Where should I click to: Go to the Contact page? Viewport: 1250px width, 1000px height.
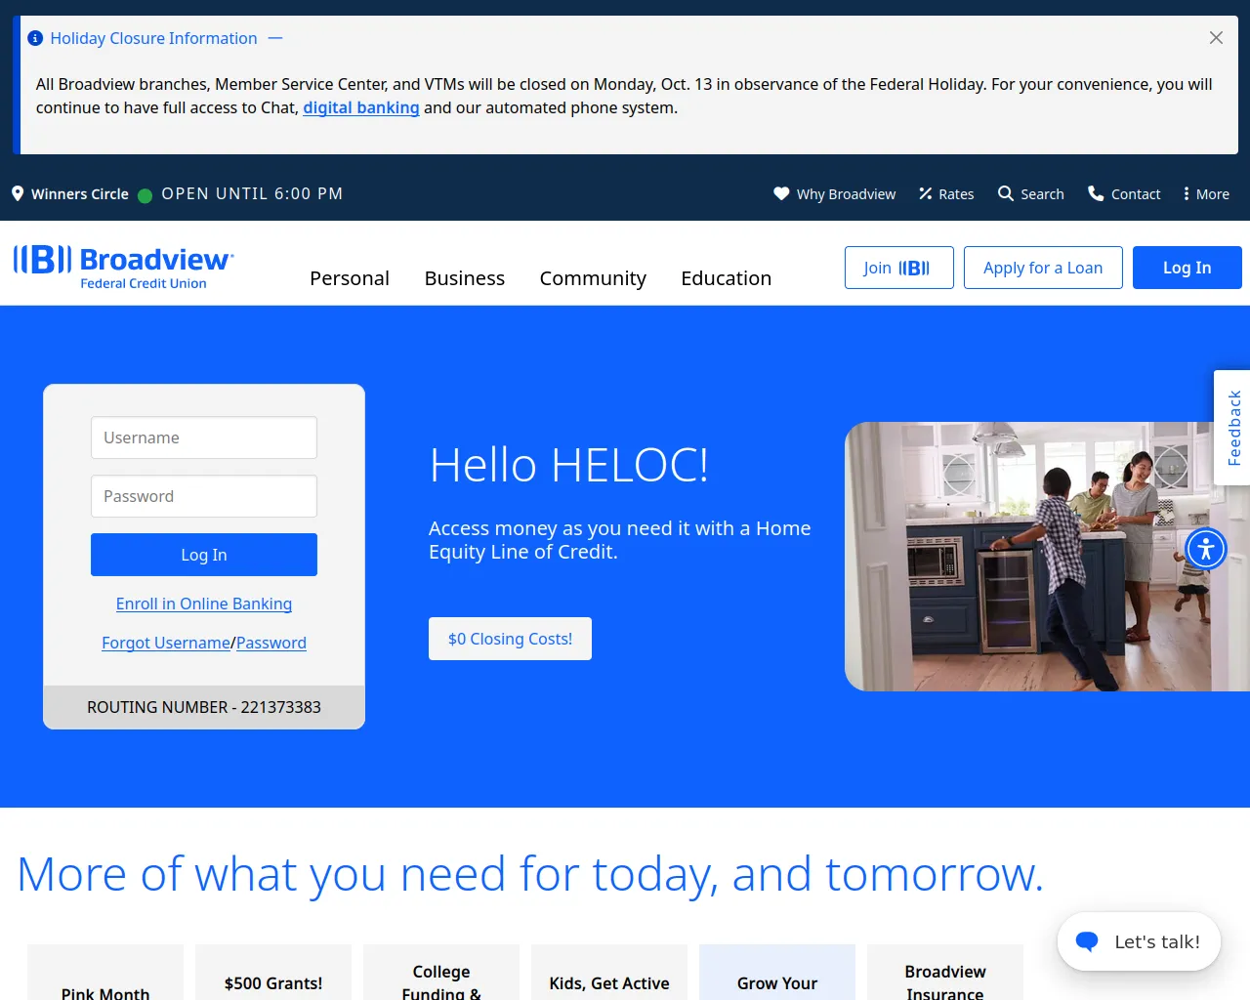(x=1136, y=194)
